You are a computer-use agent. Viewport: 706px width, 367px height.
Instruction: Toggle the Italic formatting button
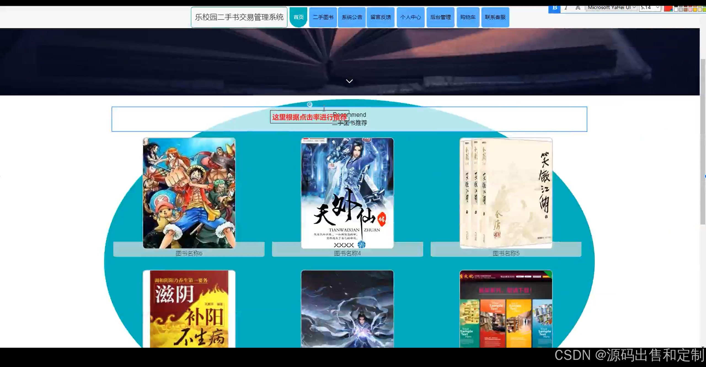coord(566,8)
